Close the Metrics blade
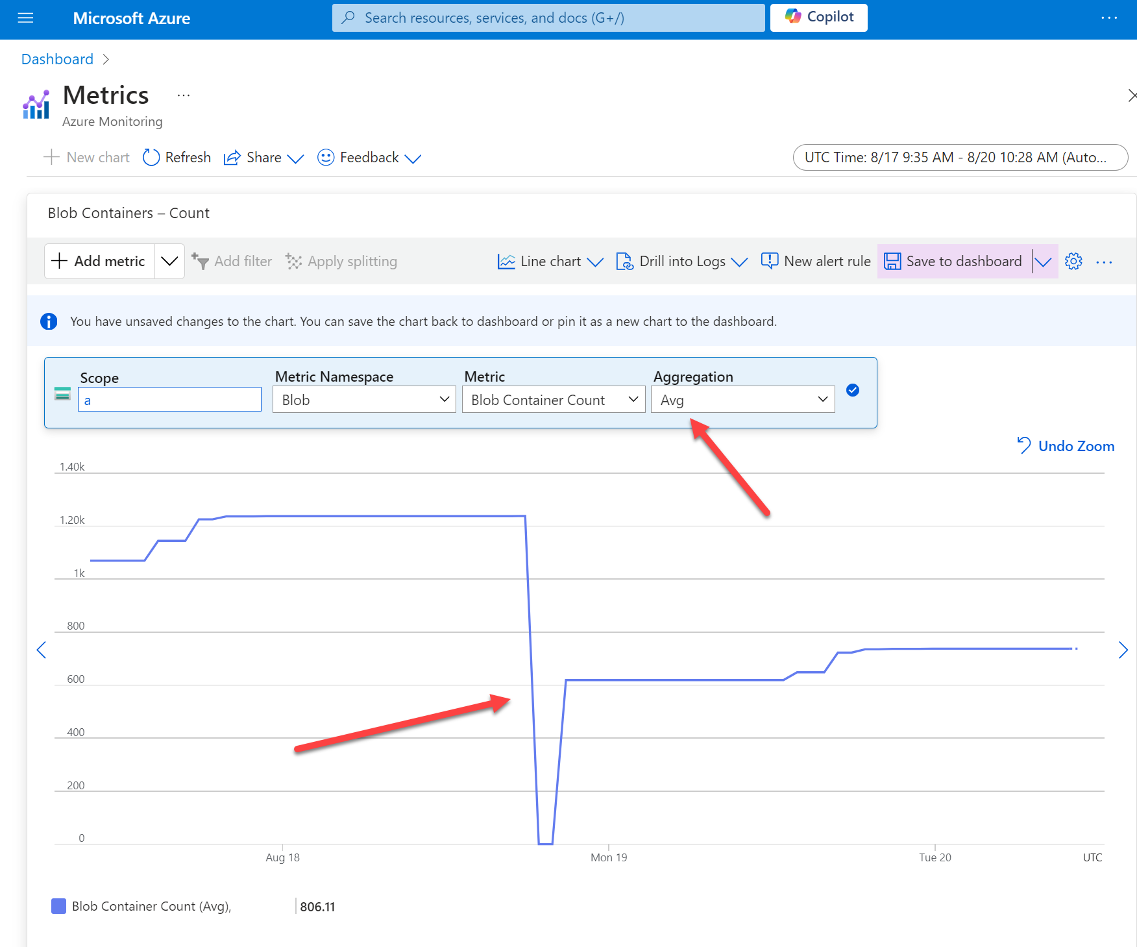 click(1131, 95)
